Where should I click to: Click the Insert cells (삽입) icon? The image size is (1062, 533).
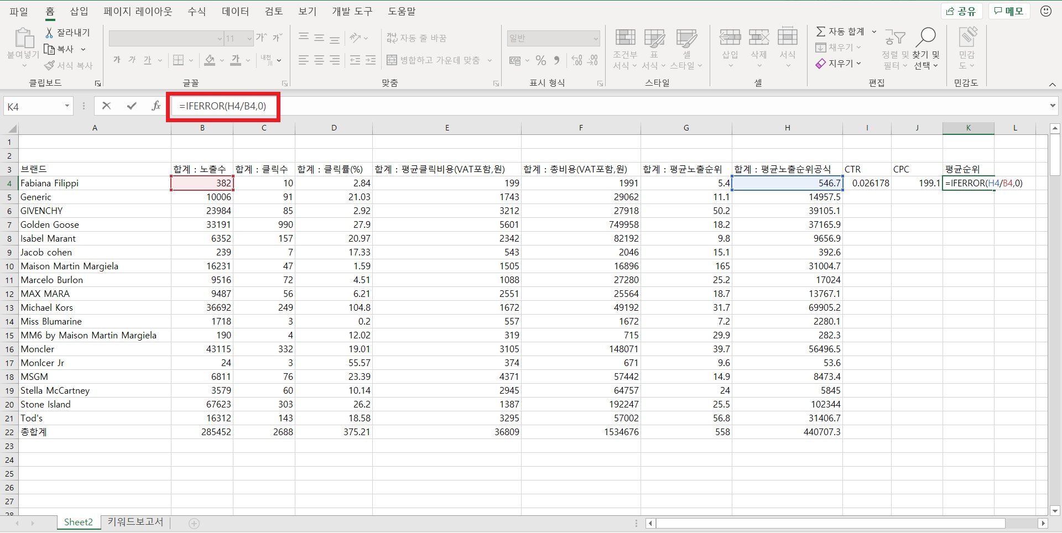[730, 38]
